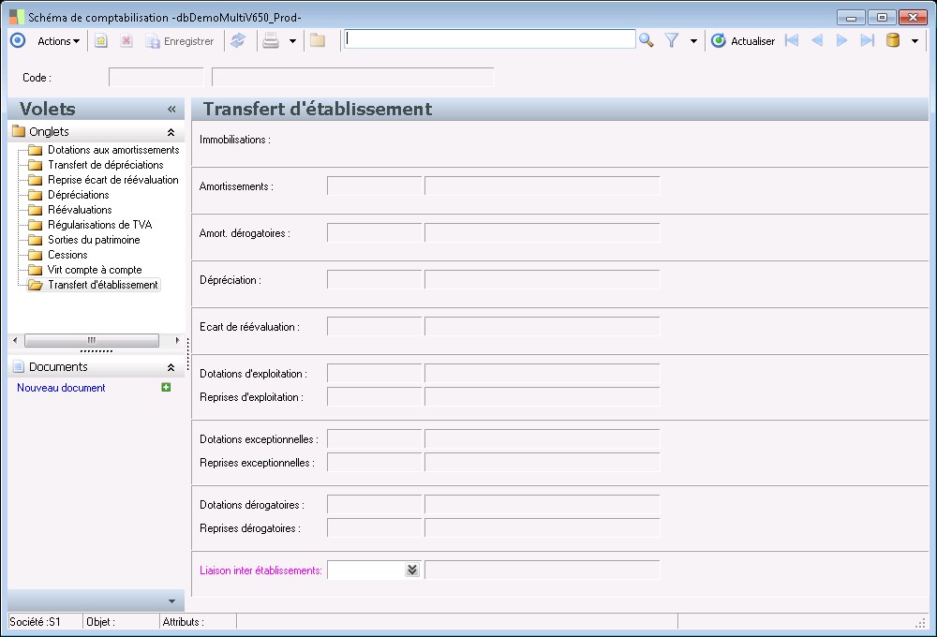Click the new record toolbar icon
Image resolution: width=937 pixels, height=637 pixels.
pos(101,41)
